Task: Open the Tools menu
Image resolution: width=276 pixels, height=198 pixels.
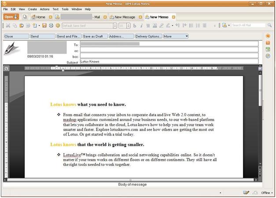Action: pyautogui.click(x=65, y=9)
